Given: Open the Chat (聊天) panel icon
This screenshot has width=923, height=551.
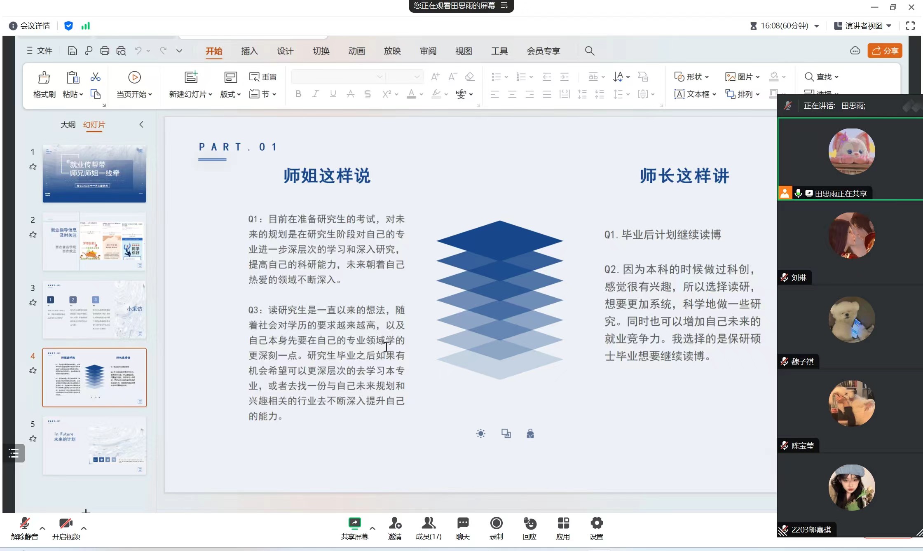Looking at the screenshot, I should [463, 523].
